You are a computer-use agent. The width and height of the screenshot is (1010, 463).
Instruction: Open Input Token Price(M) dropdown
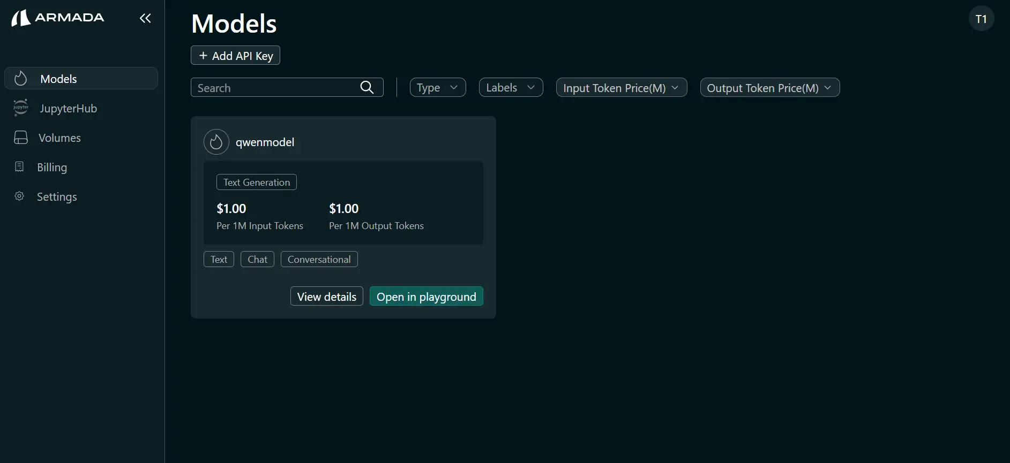coord(622,87)
